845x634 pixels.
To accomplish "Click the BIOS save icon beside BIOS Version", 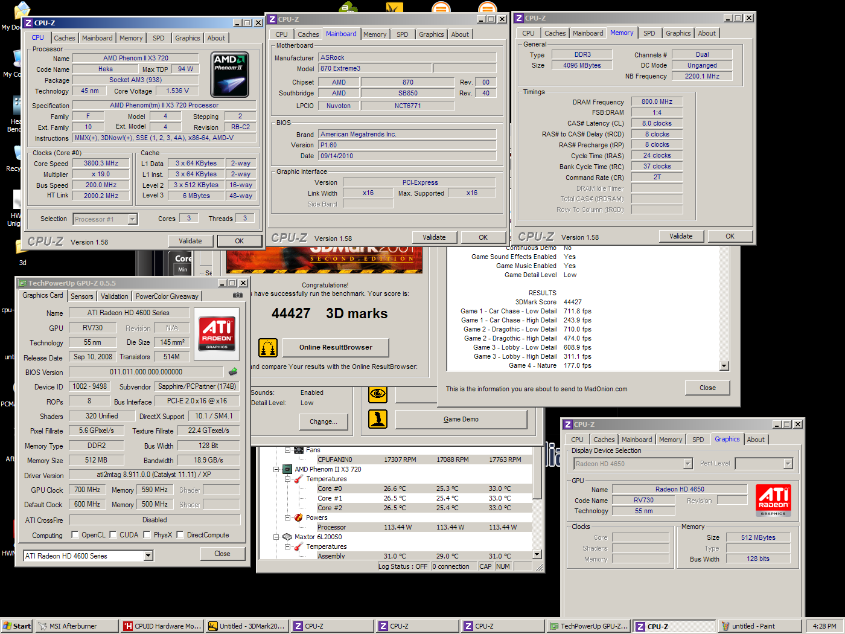I will coord(233,372).
